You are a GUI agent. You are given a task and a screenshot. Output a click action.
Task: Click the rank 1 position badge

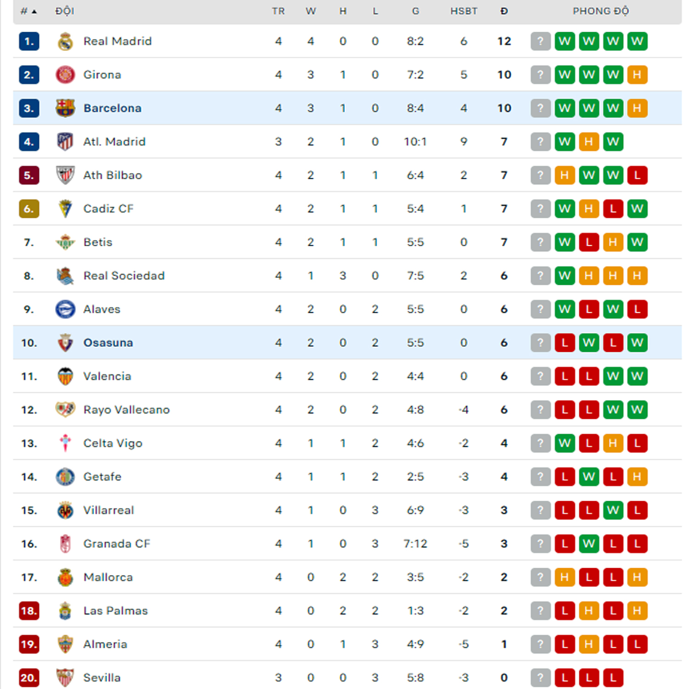(x=29, y=41)
